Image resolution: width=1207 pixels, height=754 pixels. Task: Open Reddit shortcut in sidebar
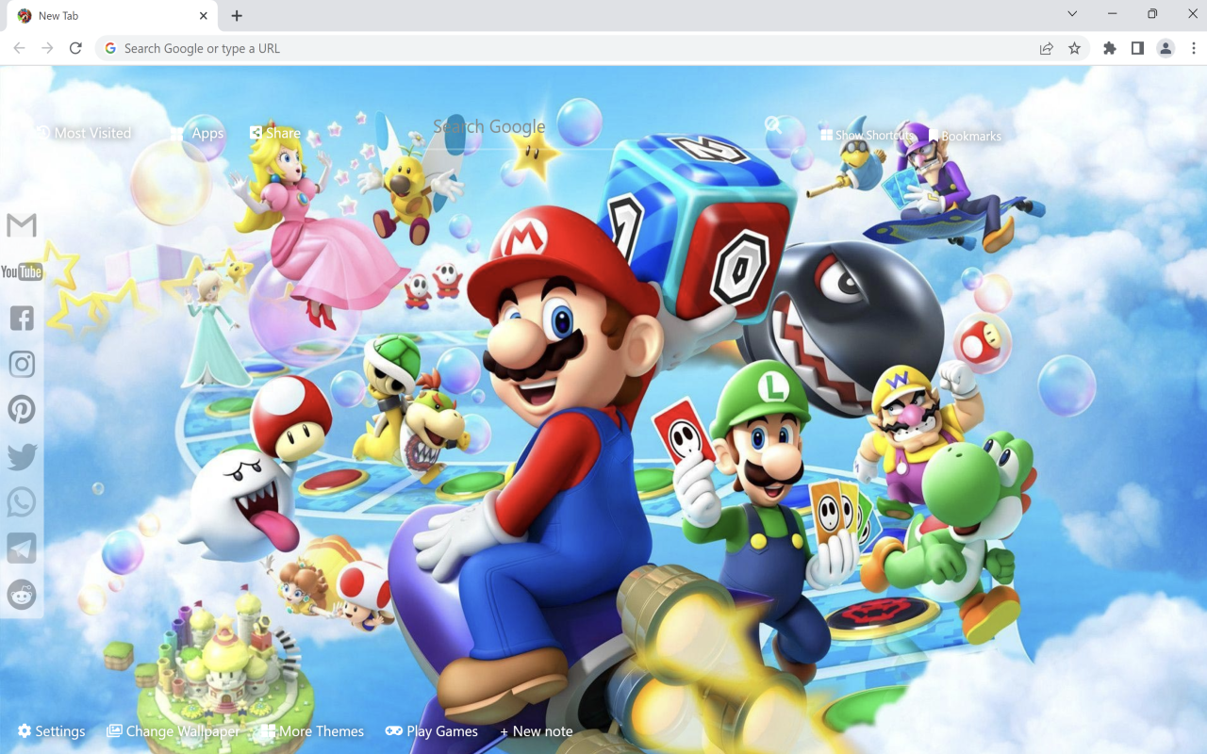tap(22, 595)
